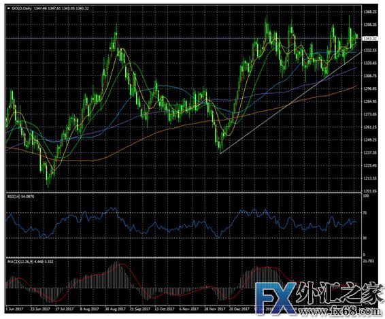
Task: Click the blue FX logo watermark
Action: pyautogui.click(x=275, y=298)
